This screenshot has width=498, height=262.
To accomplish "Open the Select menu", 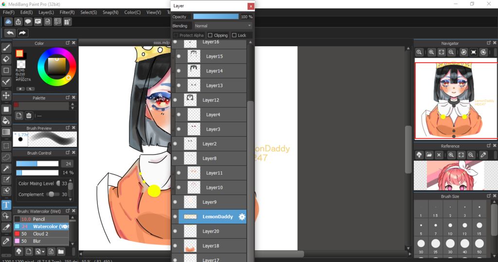I will [89, 12].
